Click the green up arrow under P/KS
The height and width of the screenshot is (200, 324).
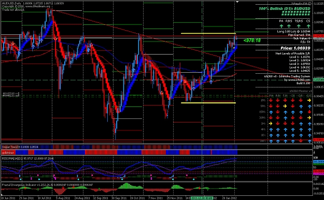[x=289, y=26]
